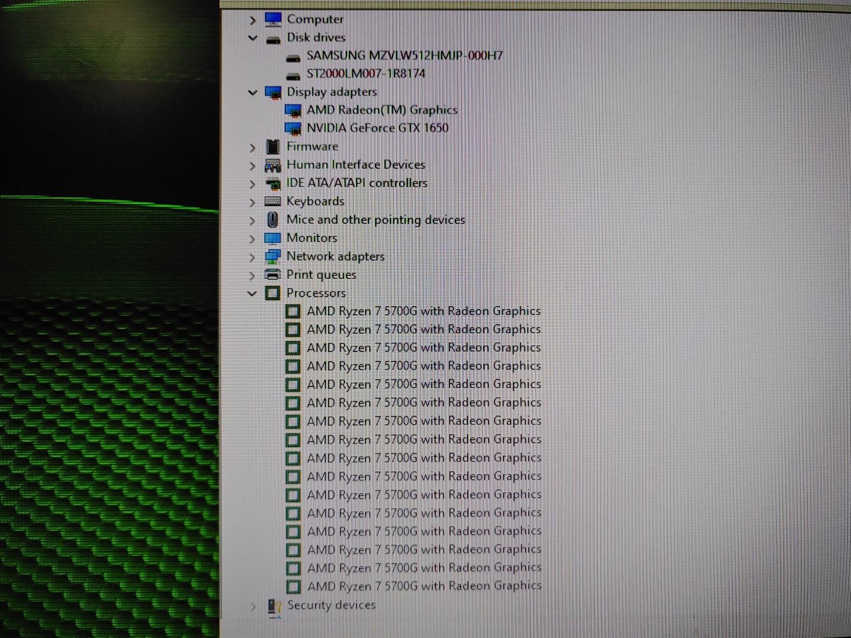Select the Network adapters label

[335, 256]
